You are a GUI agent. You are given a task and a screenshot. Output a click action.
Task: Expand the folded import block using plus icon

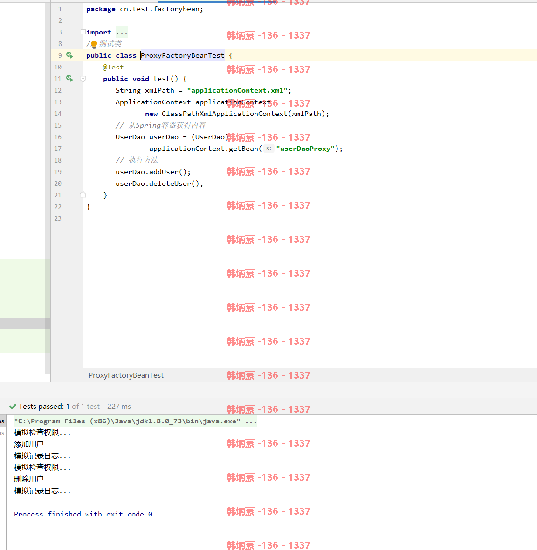[83, 32]
